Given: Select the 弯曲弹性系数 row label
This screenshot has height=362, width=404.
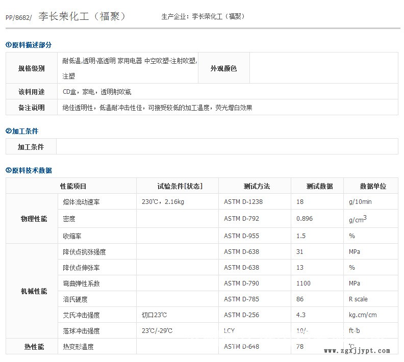Looking at the screenshot, I should (x=81, y=283).
